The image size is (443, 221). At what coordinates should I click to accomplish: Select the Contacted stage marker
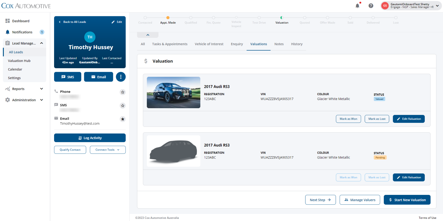[x=145, y=18]
